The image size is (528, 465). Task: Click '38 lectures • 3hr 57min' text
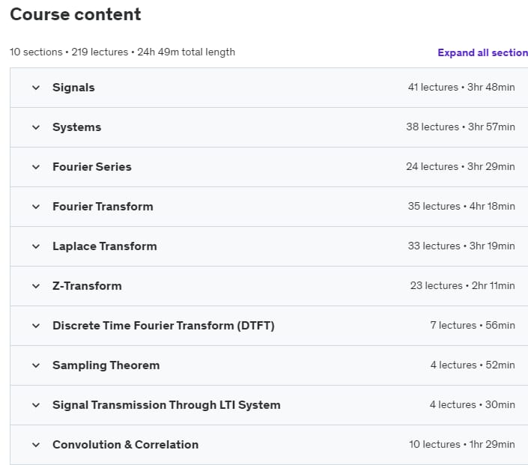(461, 127)
